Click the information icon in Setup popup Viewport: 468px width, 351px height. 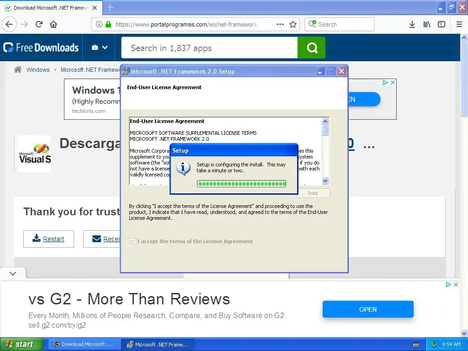[183, 168]
